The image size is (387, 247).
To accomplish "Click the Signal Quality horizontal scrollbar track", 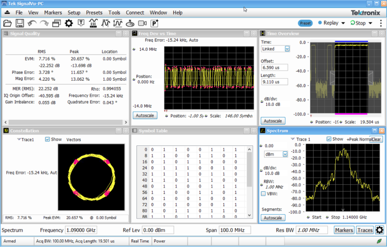I will click(66, 122).
